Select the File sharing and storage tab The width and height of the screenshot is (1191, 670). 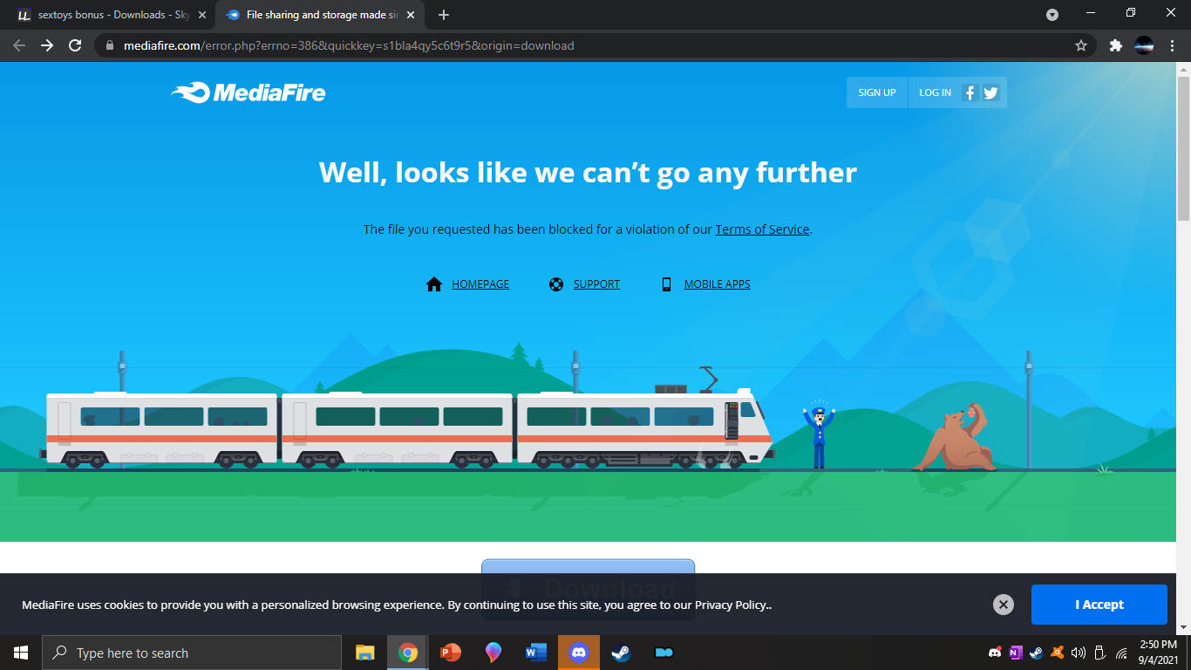320,15
